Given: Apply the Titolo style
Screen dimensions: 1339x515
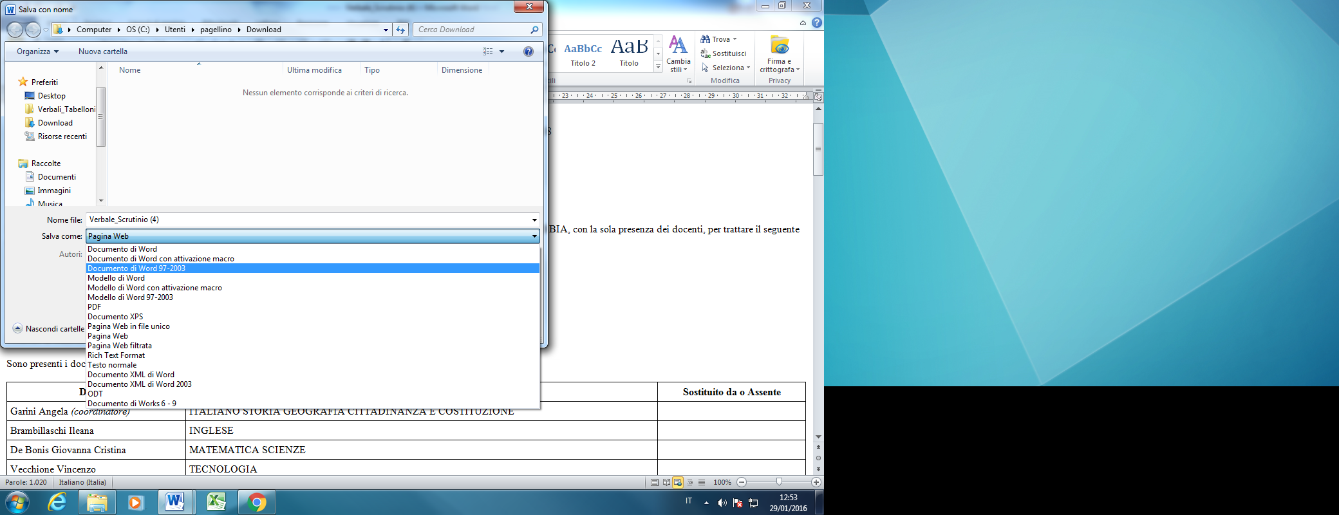Looking at the screenshot, I should [x=629, y=55].
